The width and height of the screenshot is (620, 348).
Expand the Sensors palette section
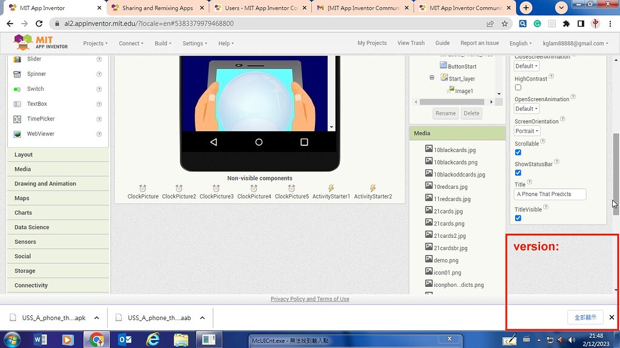pos(58,241)
